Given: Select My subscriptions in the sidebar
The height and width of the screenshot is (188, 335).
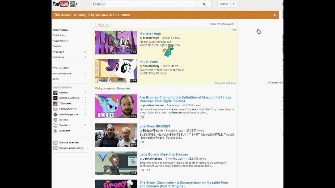Looking at the screenshot, I should point(62,74).
